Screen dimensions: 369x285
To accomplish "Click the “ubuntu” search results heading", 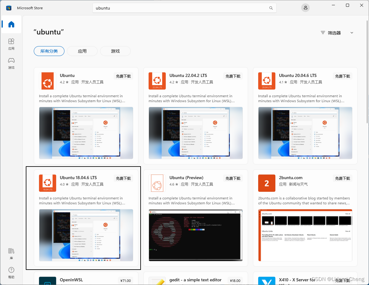I will pyautogui.click(x=49, y=32).
